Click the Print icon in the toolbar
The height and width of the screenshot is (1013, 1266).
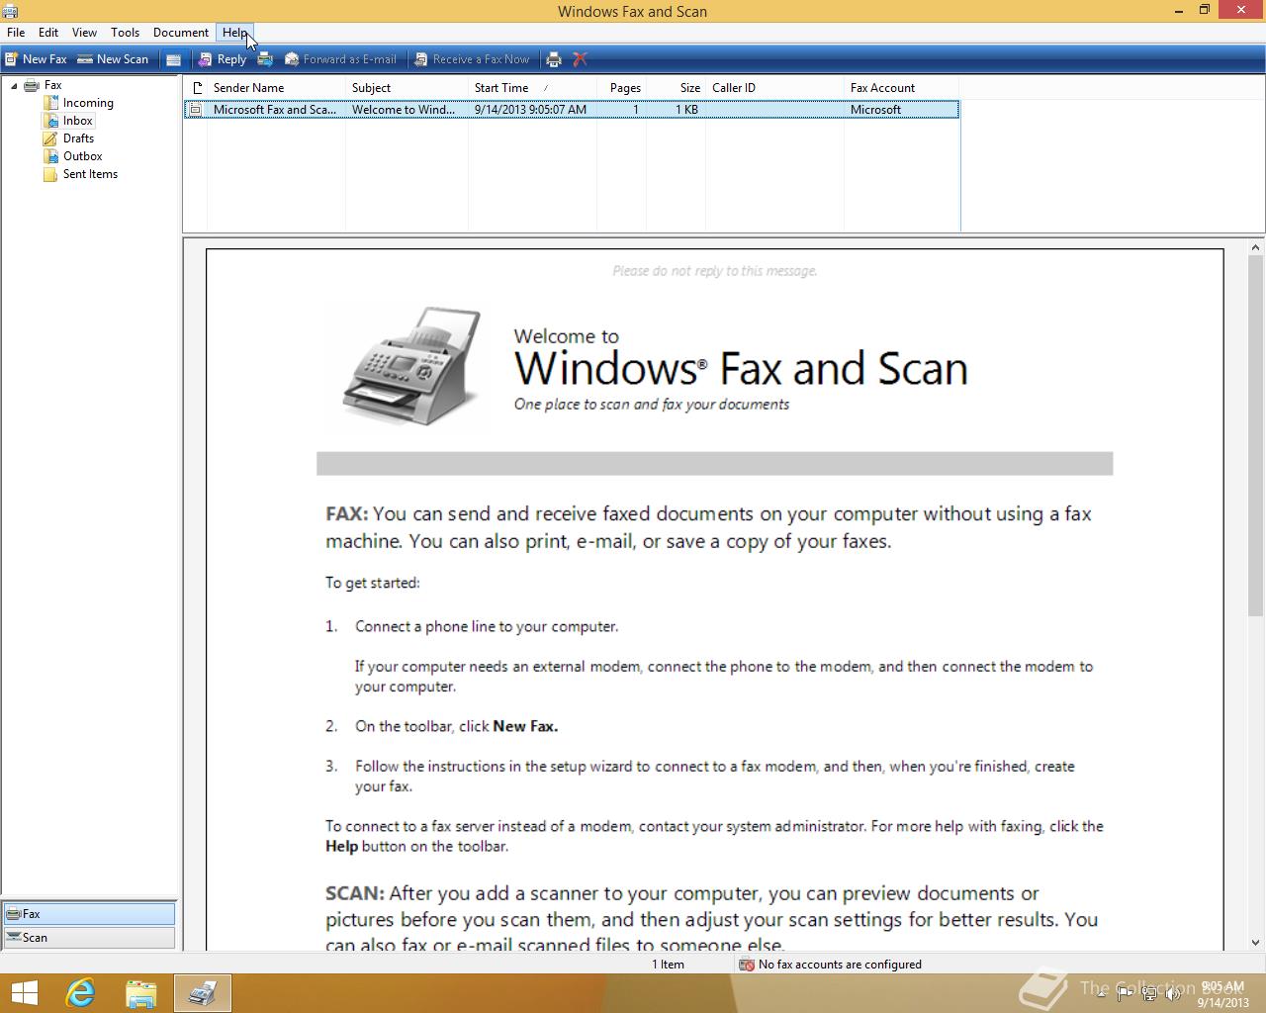(x=554, y=59)
